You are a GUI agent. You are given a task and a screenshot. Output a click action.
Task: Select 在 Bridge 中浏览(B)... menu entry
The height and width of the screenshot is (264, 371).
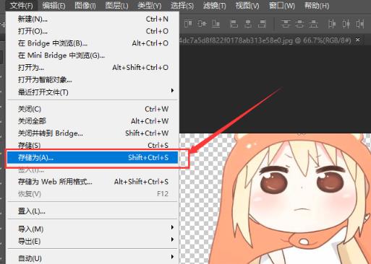[x=93, y=43]
